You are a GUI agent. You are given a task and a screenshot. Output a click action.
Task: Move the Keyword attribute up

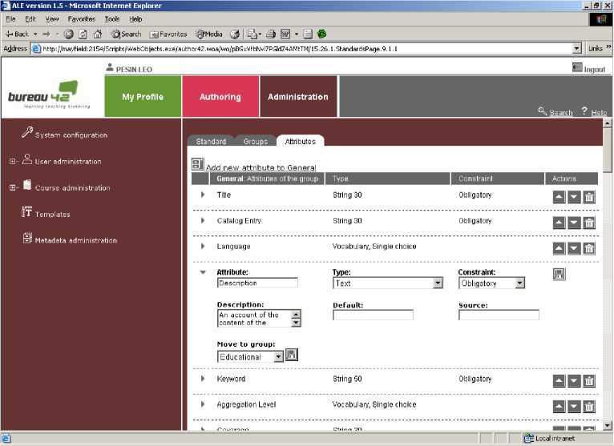click(559, 380)
